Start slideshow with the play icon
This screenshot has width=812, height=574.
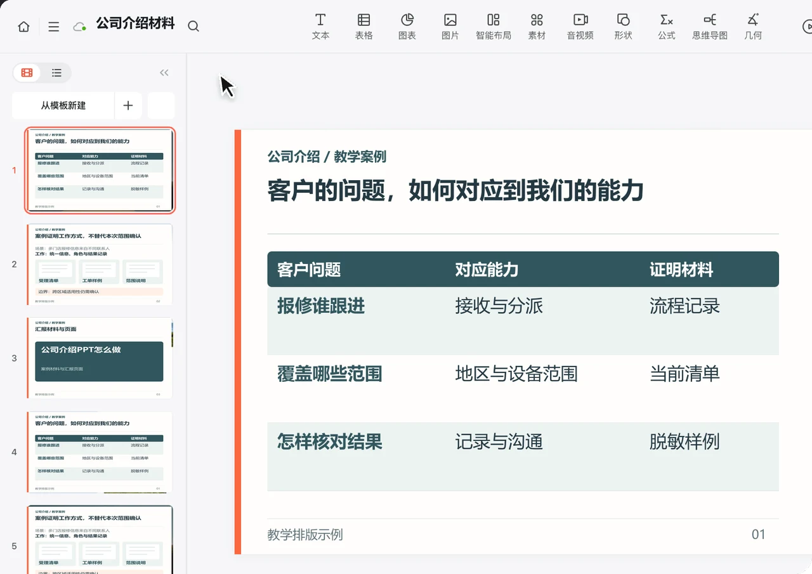[807, 26]
